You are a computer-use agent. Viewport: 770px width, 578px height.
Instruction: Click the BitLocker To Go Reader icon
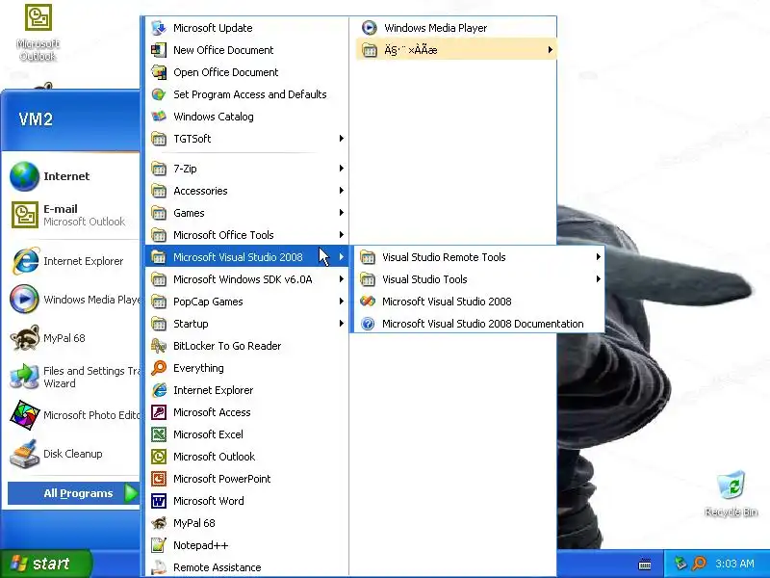[x=159, y=346]
